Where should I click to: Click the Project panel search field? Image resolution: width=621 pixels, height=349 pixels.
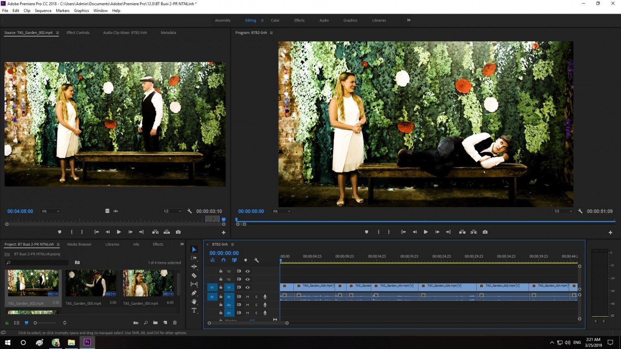coord(37,263)
